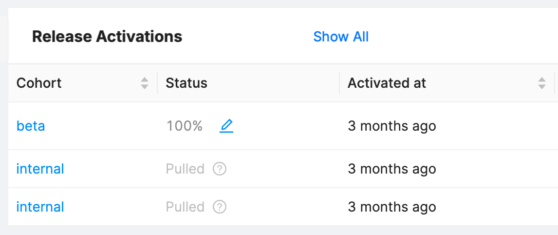558x235 pixels.
Task: Click Pulled status in the bottom internal row
Action: 185,207
